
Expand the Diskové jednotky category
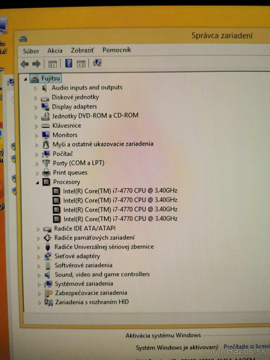click(x=36, y=97)
